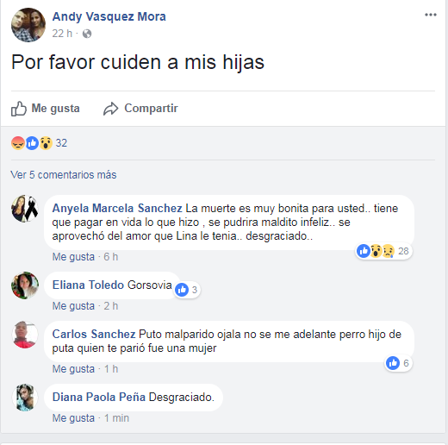Click Anyela Marcela Sanchez avatar thumbnail
Screen dimensions: 448x445
click(25, 209)
